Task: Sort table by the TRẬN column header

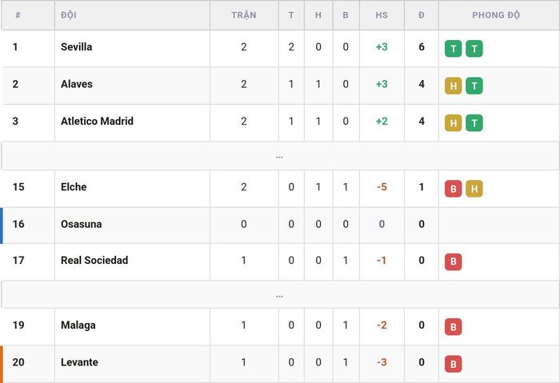Action: (x=244, y=15)
